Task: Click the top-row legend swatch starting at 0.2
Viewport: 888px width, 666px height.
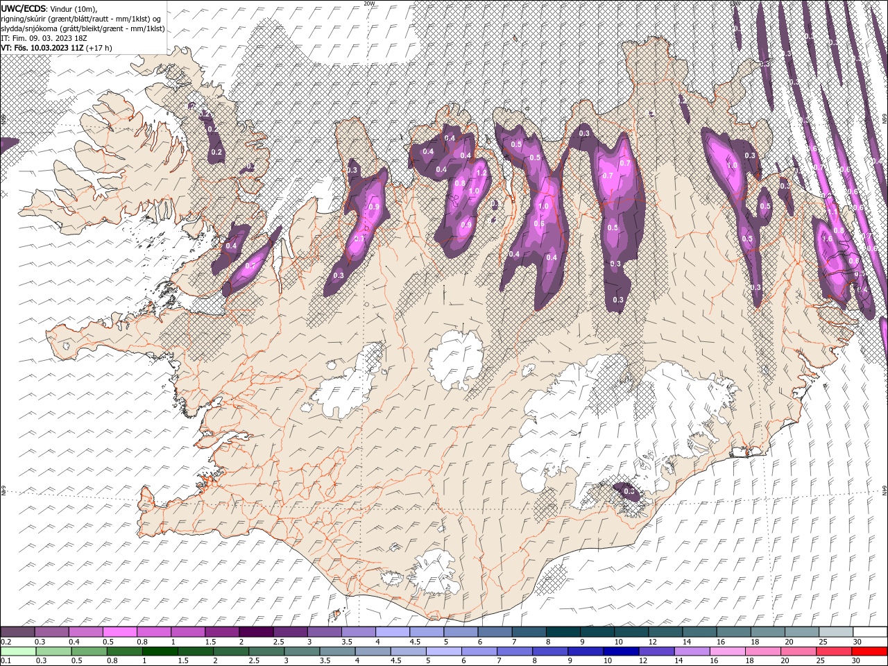Action: (18, 632)
